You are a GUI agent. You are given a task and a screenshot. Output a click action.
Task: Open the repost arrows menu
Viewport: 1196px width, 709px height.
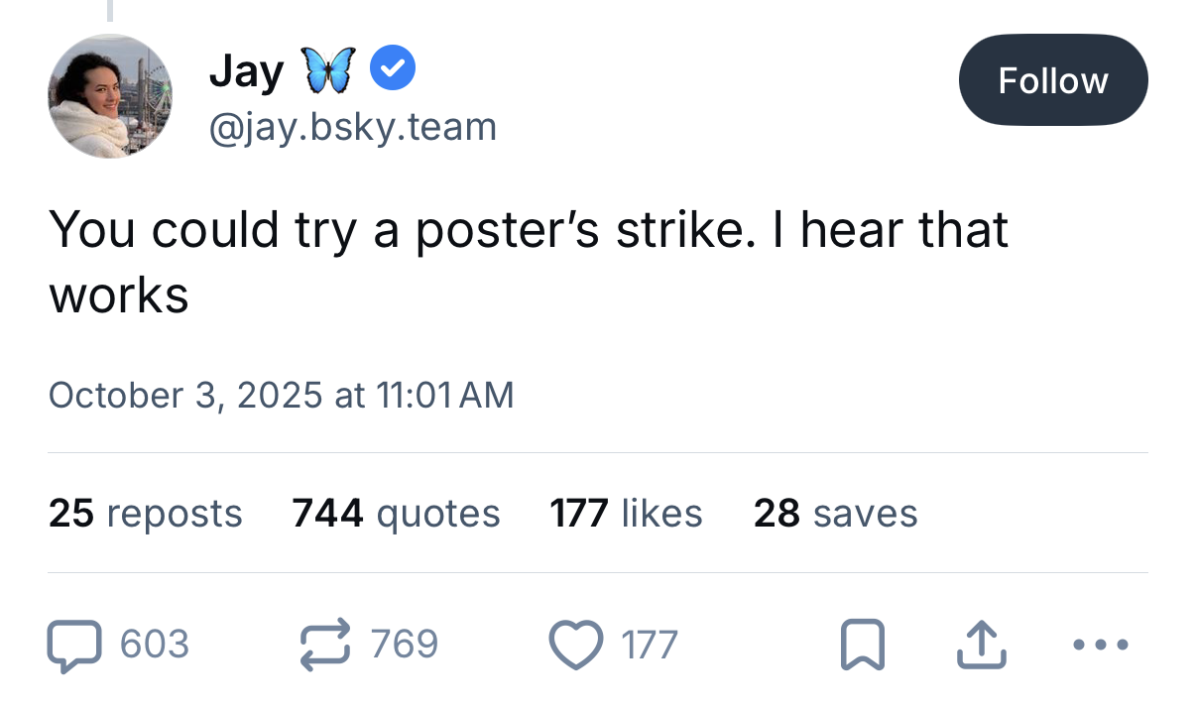point(326,644)
